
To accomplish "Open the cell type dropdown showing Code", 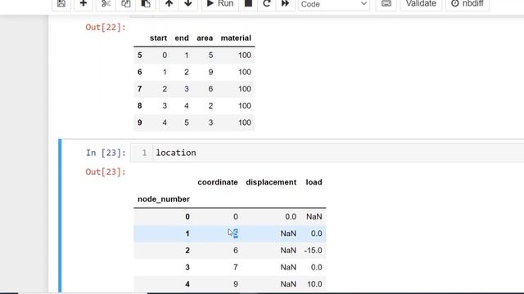I will (x=334, y=4).
